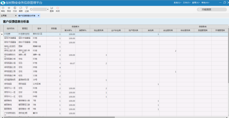Click the 解决率% column header

(68, 30)
